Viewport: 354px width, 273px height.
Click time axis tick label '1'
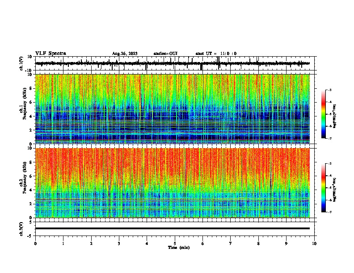point(63,244)
